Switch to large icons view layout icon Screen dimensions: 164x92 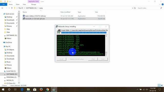click(162, 85)
